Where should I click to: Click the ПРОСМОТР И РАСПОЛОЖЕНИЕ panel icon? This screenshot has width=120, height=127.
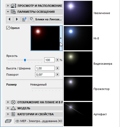[13, 6]
